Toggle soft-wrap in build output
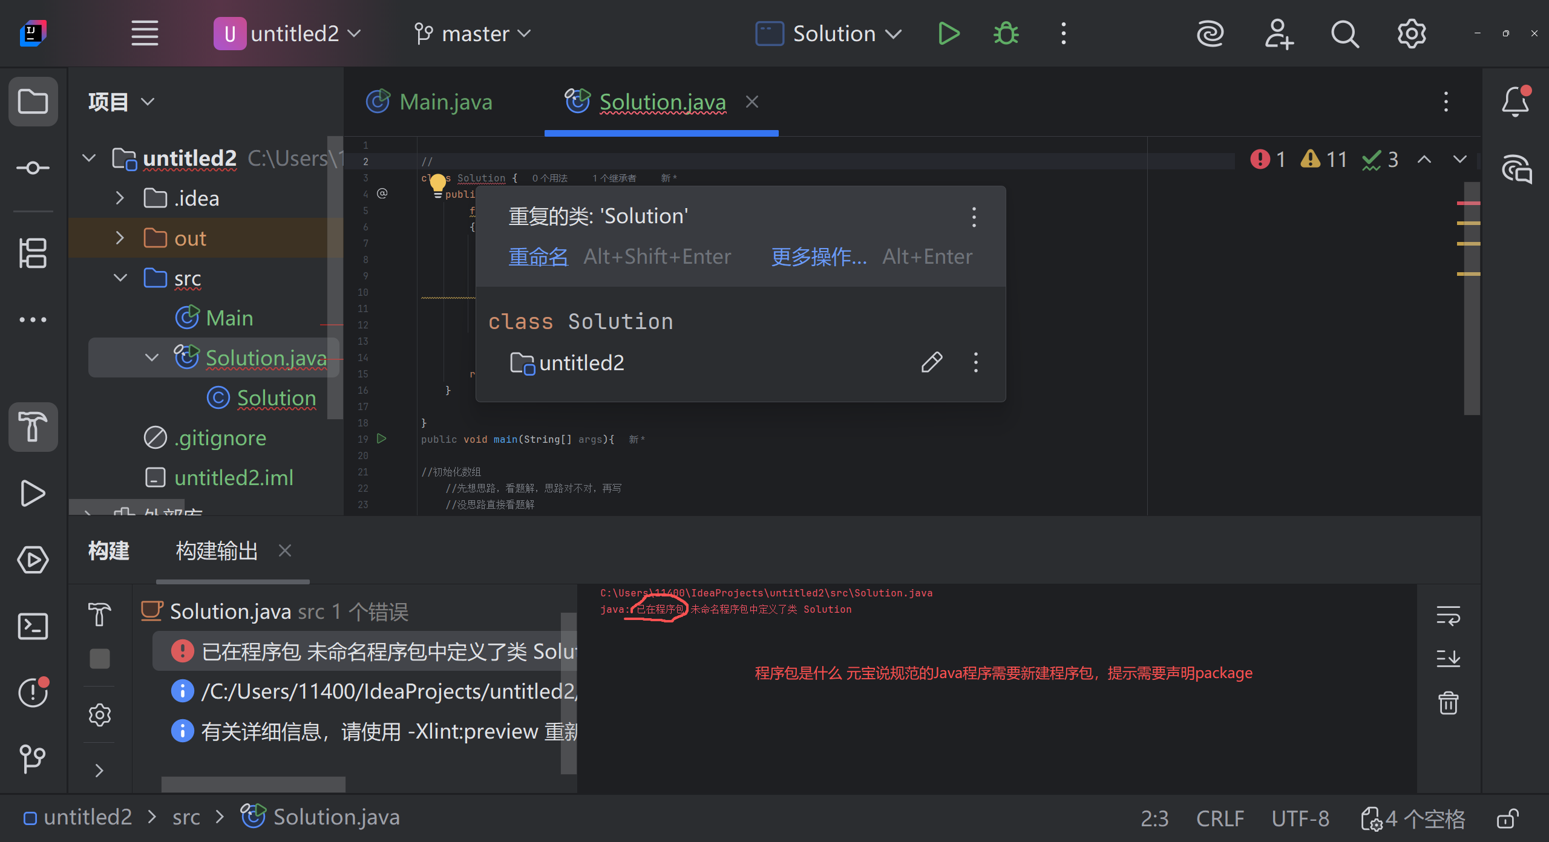Image resolution: width=1549 pixels, height=842 pixels. pos(1448,616)
